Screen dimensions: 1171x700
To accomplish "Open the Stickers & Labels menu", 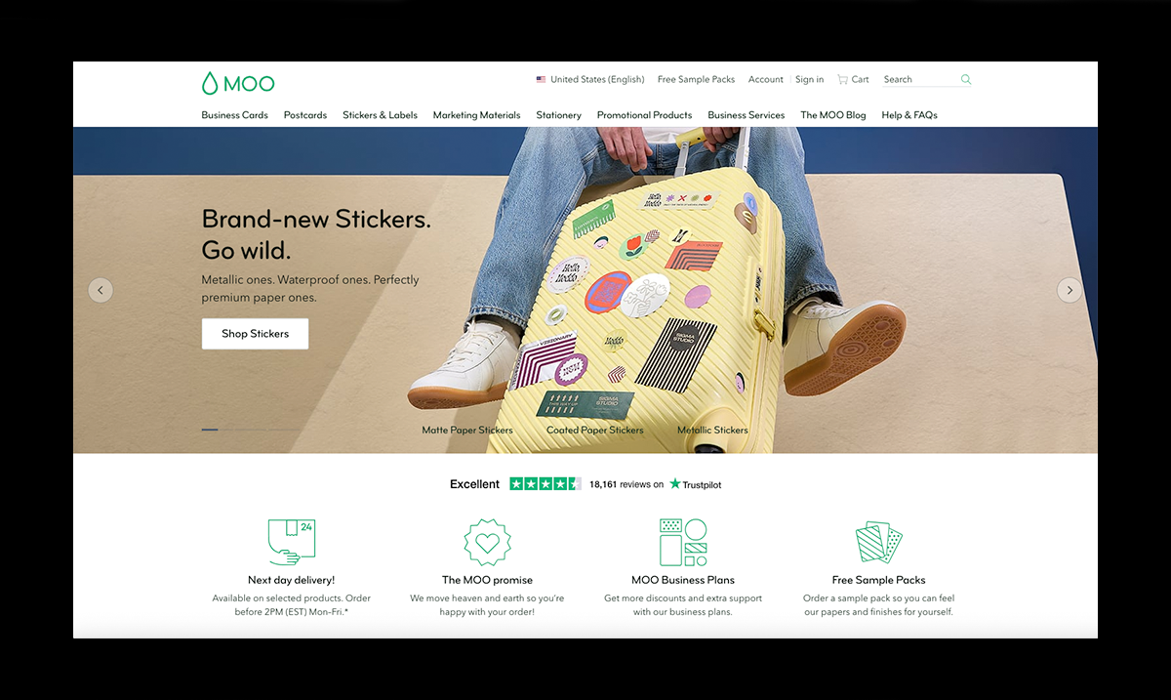I will (380, 115).
